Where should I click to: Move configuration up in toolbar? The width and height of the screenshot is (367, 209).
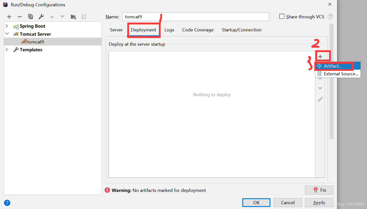52,17
